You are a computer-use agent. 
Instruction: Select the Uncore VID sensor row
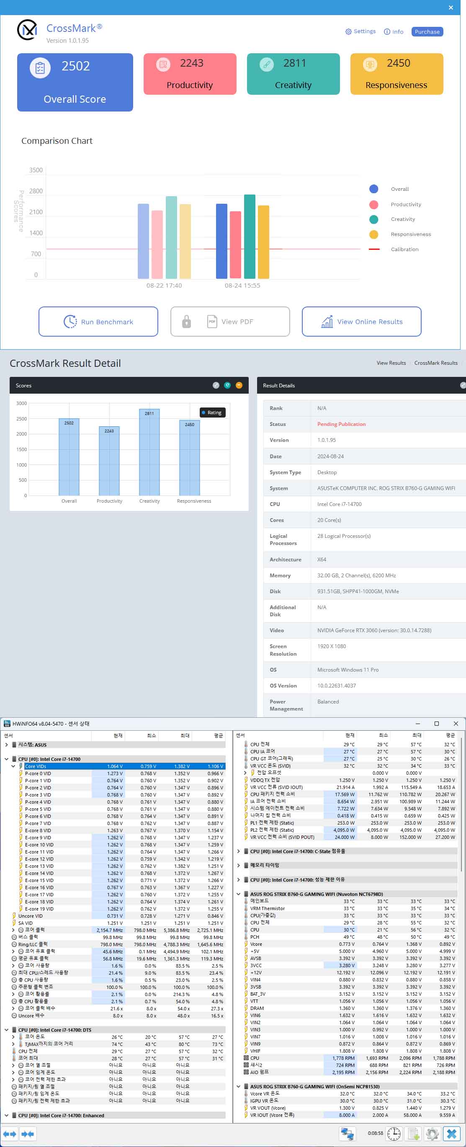(x=114, y=916)
